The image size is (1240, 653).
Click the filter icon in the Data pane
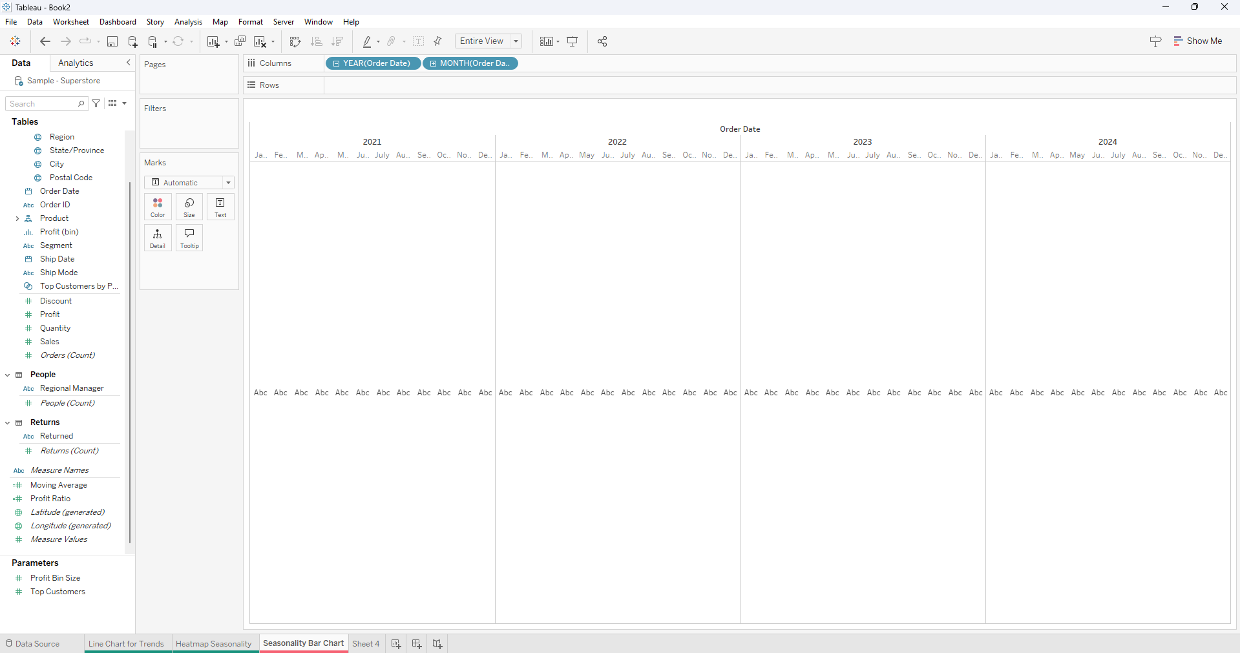click(96, 103)
